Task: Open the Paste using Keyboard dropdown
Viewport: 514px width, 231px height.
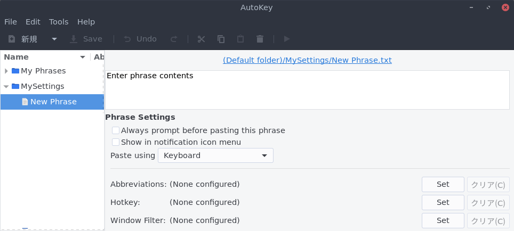Action: [216, 155]
